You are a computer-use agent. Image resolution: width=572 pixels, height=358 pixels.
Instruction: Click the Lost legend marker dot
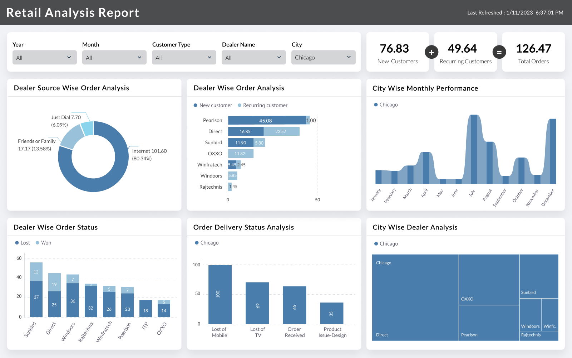17,243
